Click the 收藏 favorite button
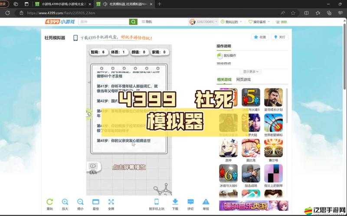The height and width of the screenshot is (216, 347). click(260, 37)
